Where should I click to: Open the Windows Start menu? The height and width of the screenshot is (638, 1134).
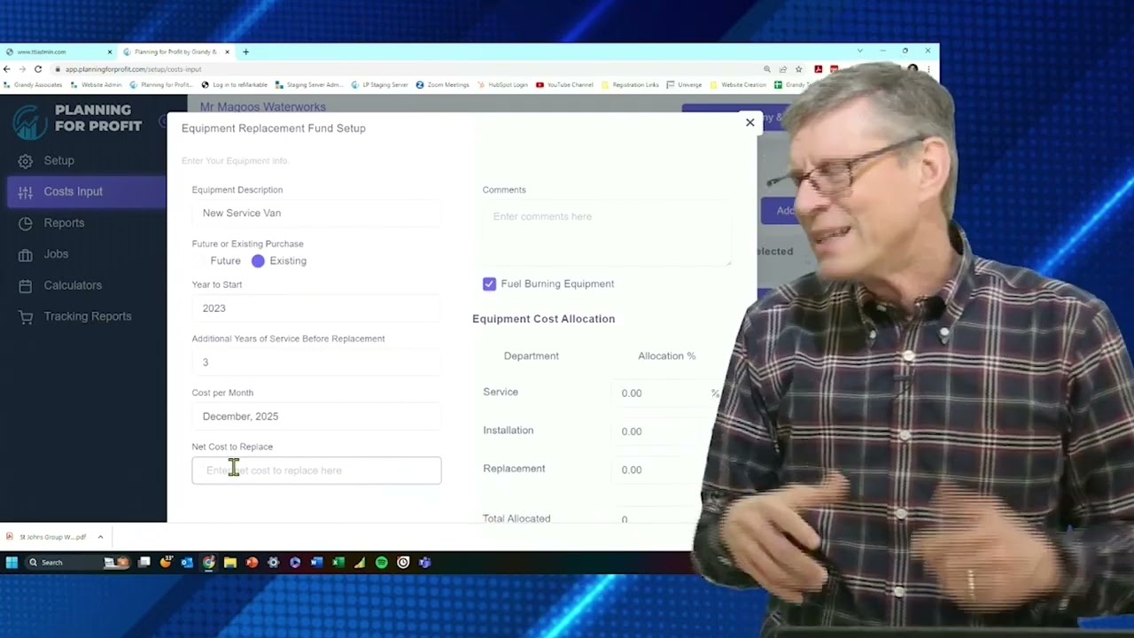click(12, 562)
